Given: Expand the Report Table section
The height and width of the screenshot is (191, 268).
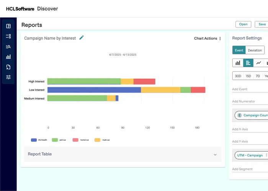Looking at the screenshot, I should [215, 154].
